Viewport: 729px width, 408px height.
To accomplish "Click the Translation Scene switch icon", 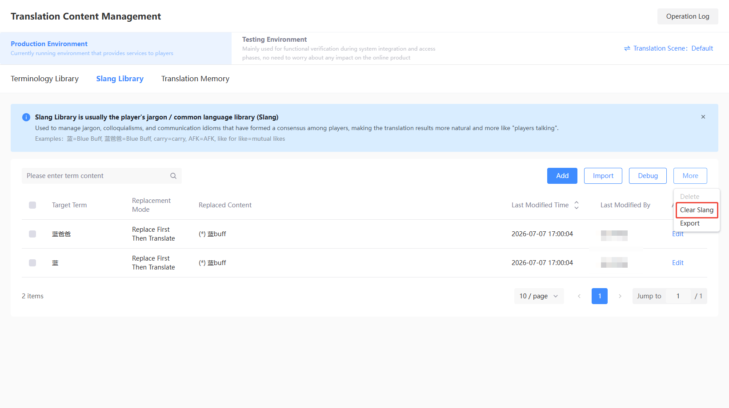I will point(627,48).
